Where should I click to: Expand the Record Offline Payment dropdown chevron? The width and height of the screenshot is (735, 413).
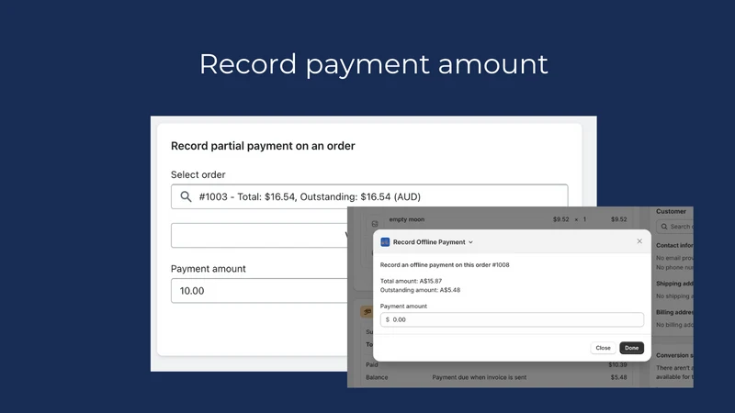pos(470,242)
